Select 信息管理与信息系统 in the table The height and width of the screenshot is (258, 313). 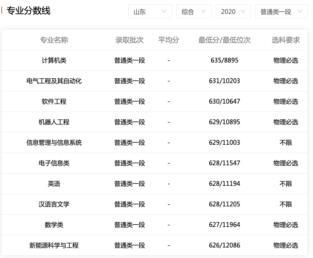click(54, 143)
